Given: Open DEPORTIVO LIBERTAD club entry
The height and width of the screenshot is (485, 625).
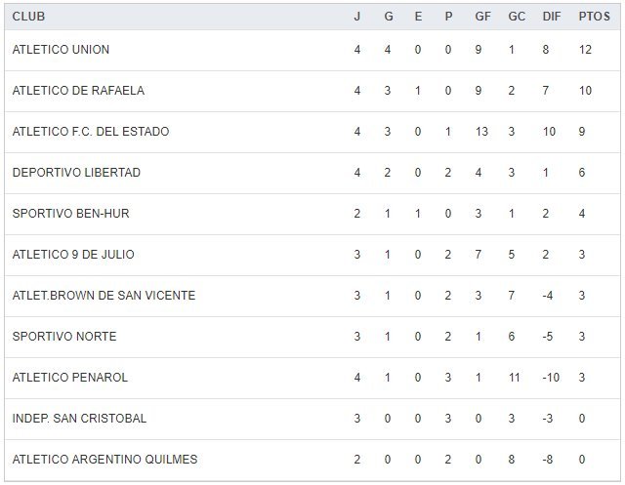Looking at the screenshot, I should 76,173.
